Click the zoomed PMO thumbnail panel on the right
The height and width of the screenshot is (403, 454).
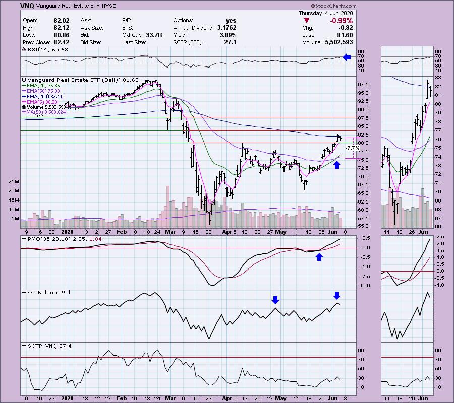coord(407,262)
